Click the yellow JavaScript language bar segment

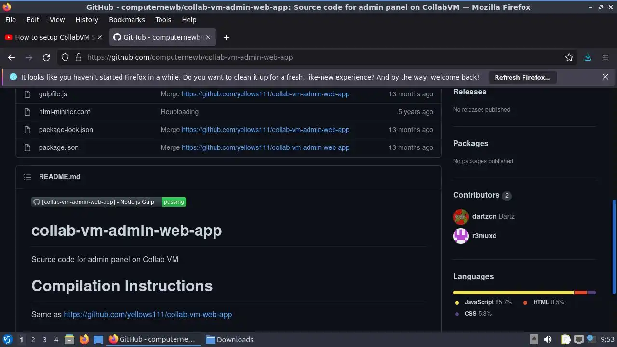pyautogui.click(x=513, y=293)
